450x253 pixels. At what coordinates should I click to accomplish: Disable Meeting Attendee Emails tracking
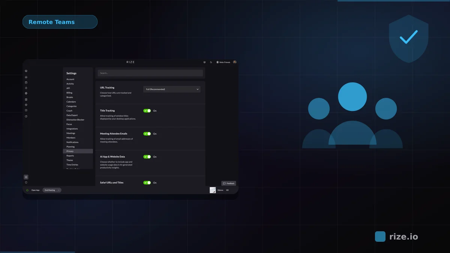coord(148,134)
